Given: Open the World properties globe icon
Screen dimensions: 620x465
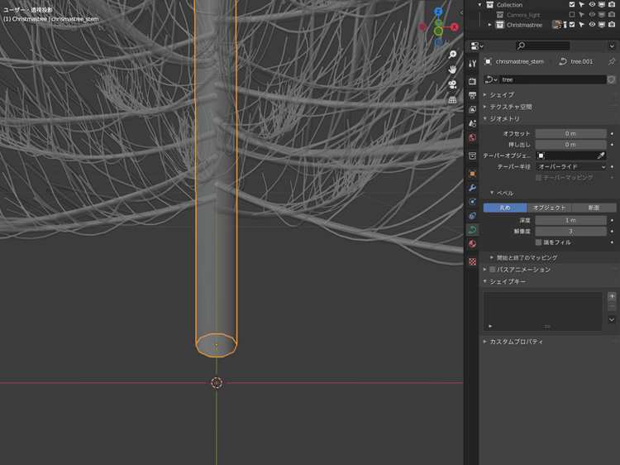Looking at the screenshot, I should (x=472, y=138).
